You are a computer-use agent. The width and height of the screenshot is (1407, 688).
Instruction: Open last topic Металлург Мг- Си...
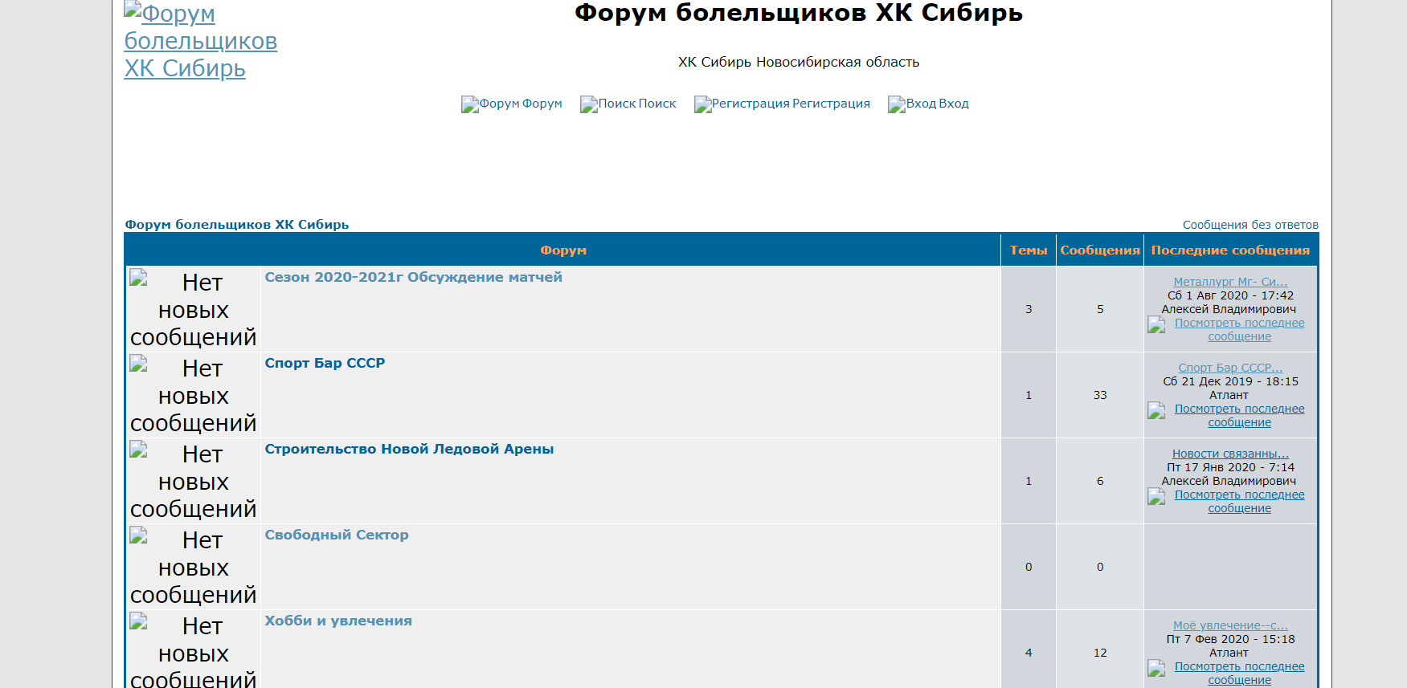[1229, 282]
